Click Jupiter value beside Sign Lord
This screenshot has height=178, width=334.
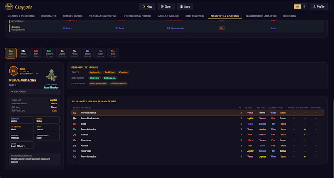(x=53, y=100)
